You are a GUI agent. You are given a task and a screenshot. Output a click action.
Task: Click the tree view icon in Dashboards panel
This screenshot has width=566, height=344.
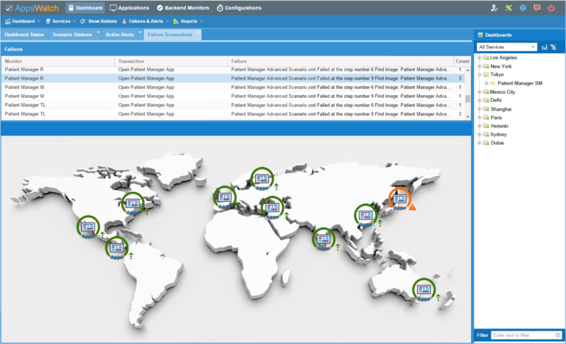pyautogui.click(x=553, y=47)
